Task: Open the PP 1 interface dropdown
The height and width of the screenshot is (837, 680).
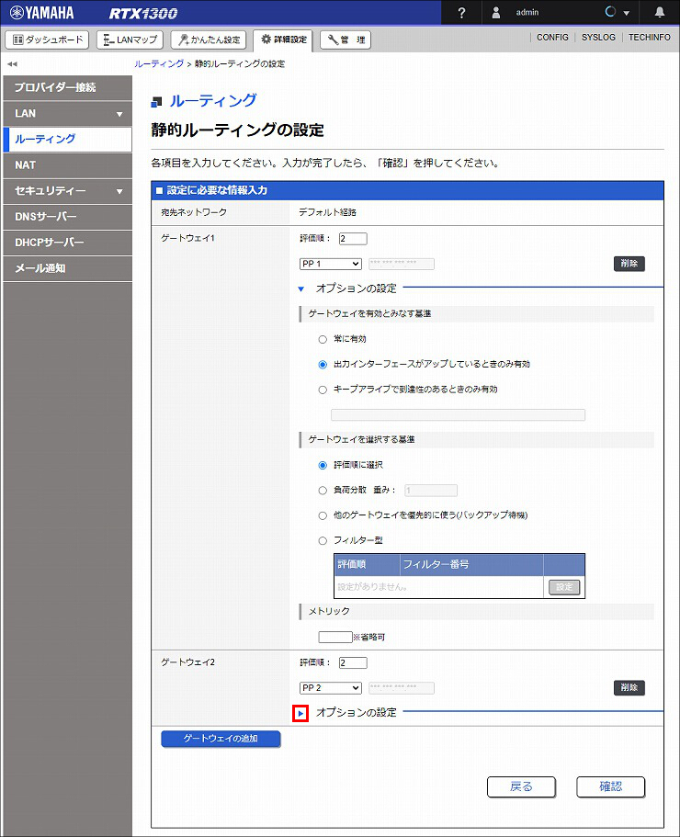Action: point(331,264)
